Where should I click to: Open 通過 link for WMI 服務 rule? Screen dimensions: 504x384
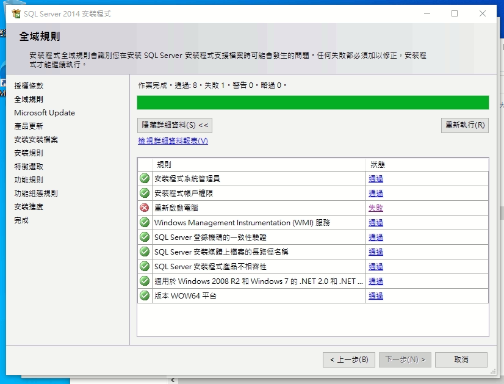tap(375, 223)
